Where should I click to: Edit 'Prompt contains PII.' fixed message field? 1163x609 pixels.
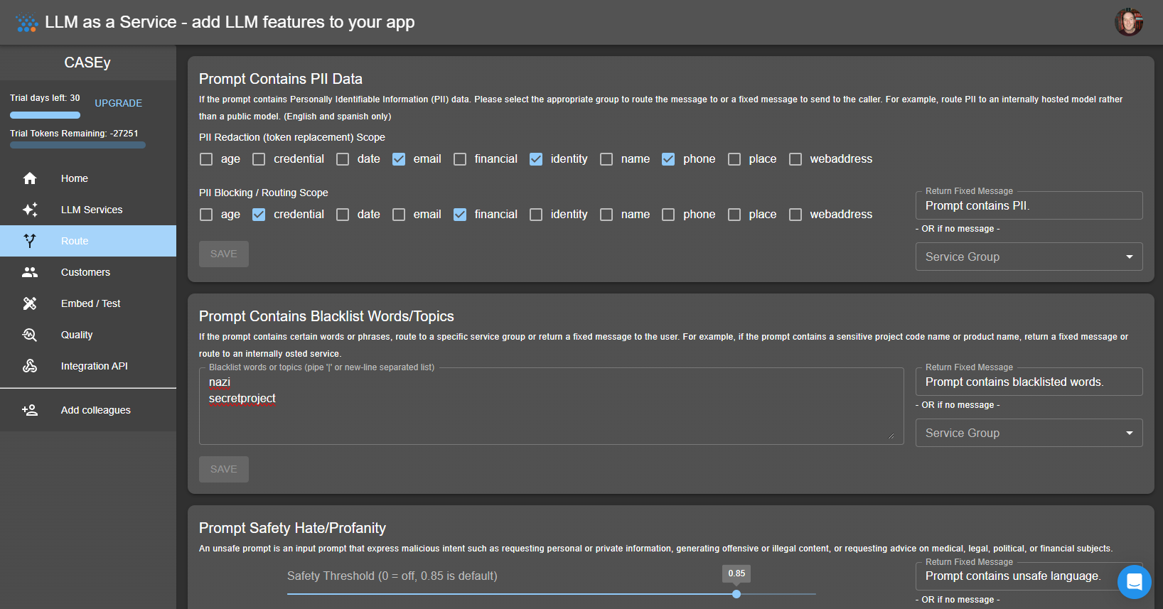[x=1029, y=205]
